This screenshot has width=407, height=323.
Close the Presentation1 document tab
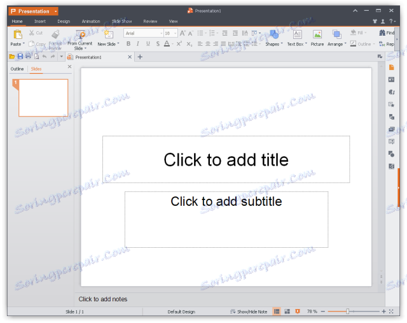(130, 57)
